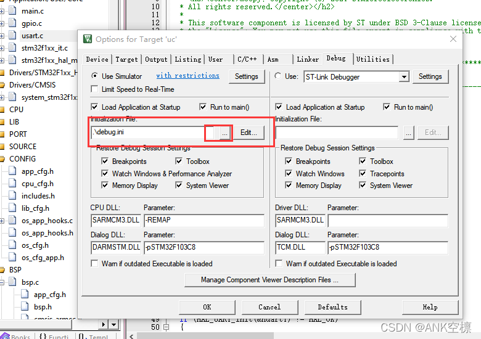Click the CPU DLL -REMAP parameter field
The image size is (481, 339).
tap(204, 221)
